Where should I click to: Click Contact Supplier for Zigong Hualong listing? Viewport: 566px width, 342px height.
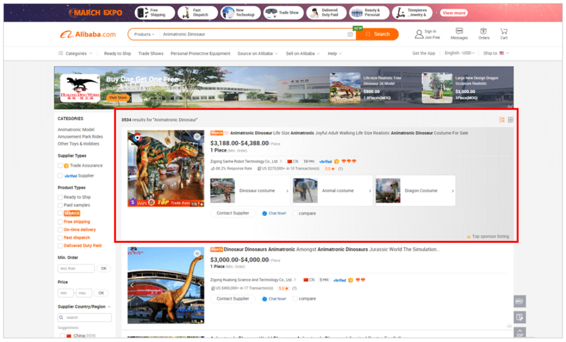point(232,299)
